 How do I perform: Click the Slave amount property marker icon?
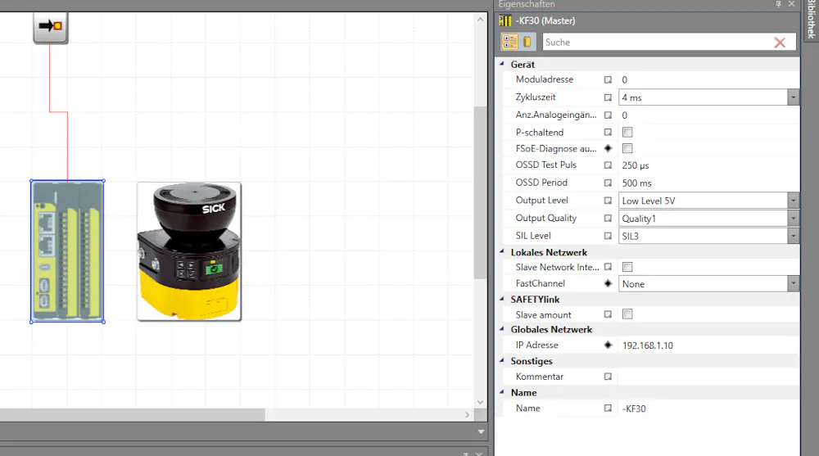coord(608,314)
